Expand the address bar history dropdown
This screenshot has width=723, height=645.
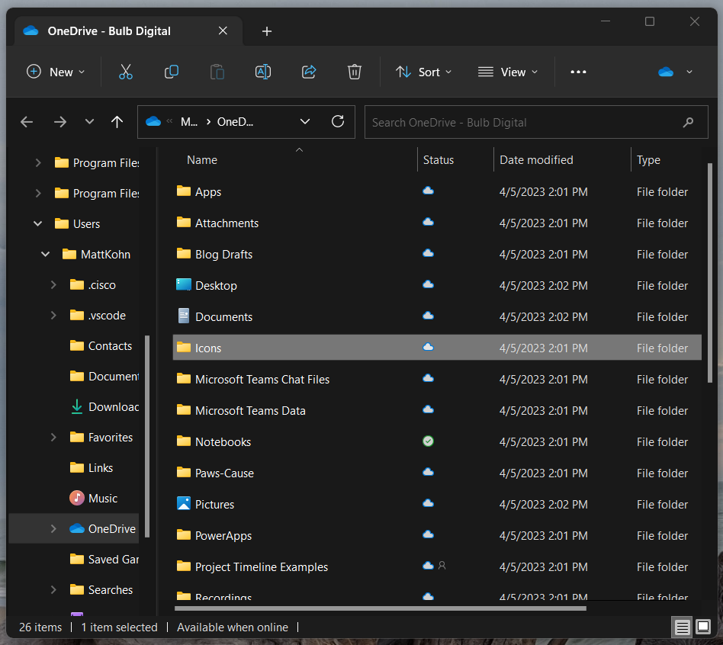pos(305,122)
